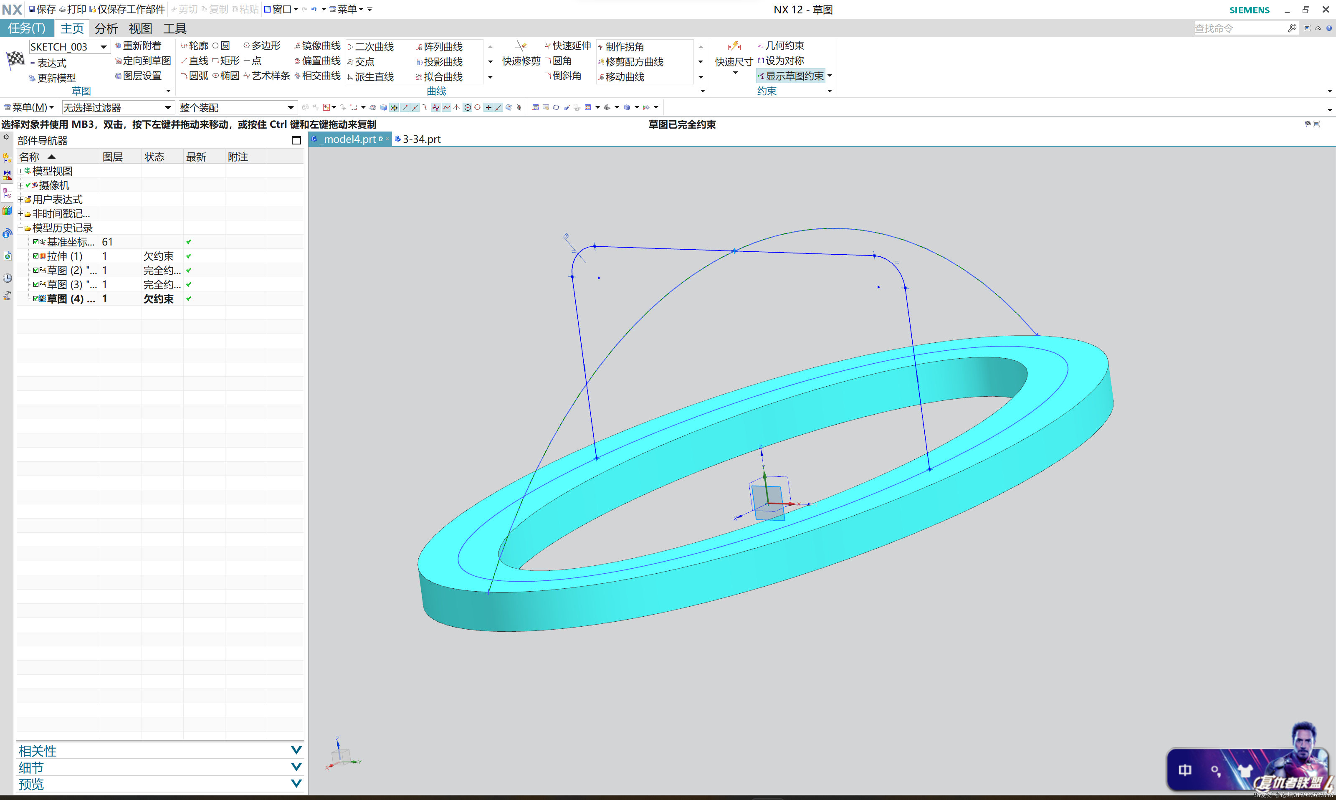The image size is (1336, 800).
Task: Toggle checkbox for 草图 (2) feature
Action: [x=35, y=270]
